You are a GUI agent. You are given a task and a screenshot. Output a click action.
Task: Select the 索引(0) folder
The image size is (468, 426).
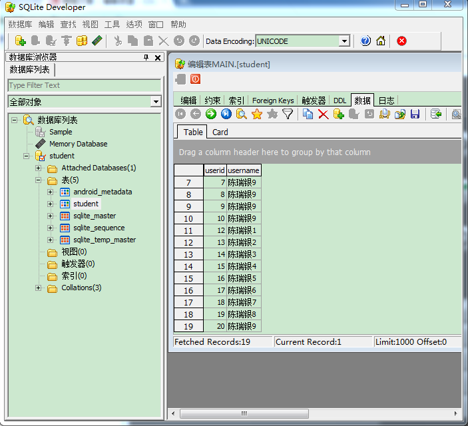[x=74, y=276]
